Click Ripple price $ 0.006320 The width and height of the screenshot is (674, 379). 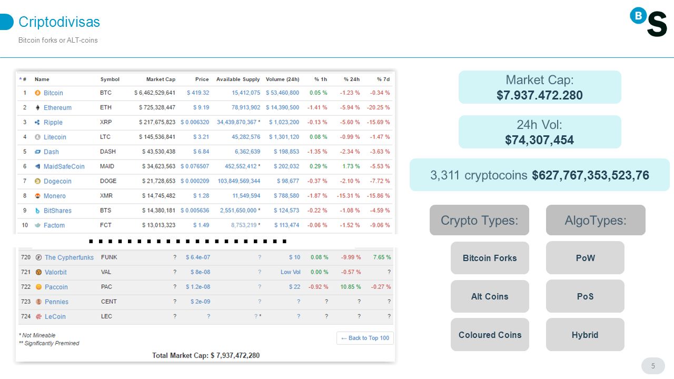195,122
